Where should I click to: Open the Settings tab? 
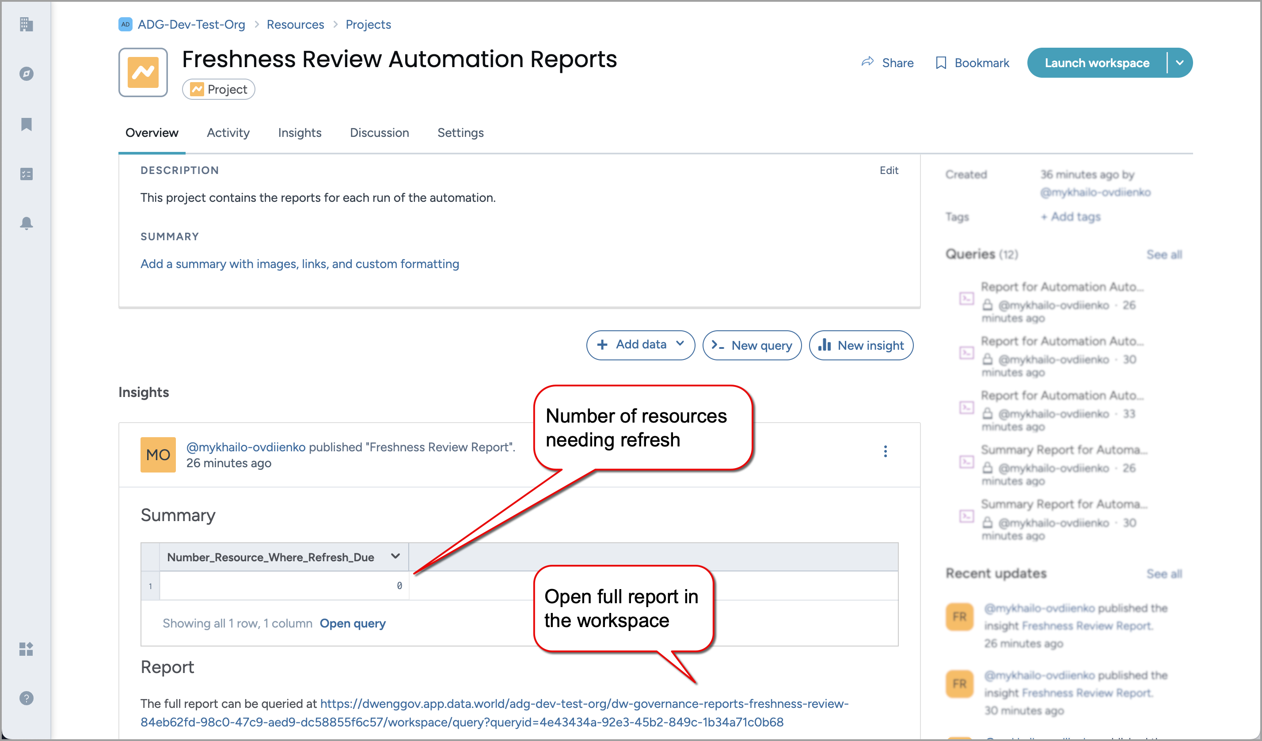(x=460, y=132)
